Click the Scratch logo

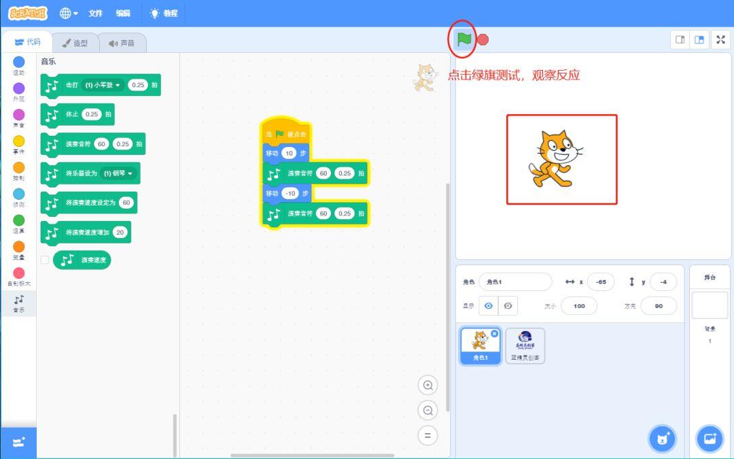tap(28, 13)
